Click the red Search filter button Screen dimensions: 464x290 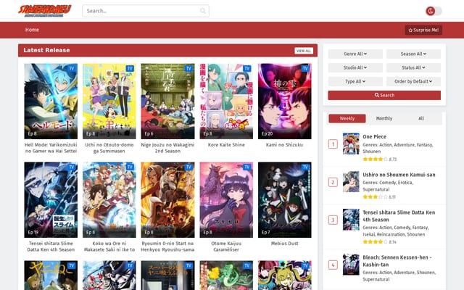384,95
